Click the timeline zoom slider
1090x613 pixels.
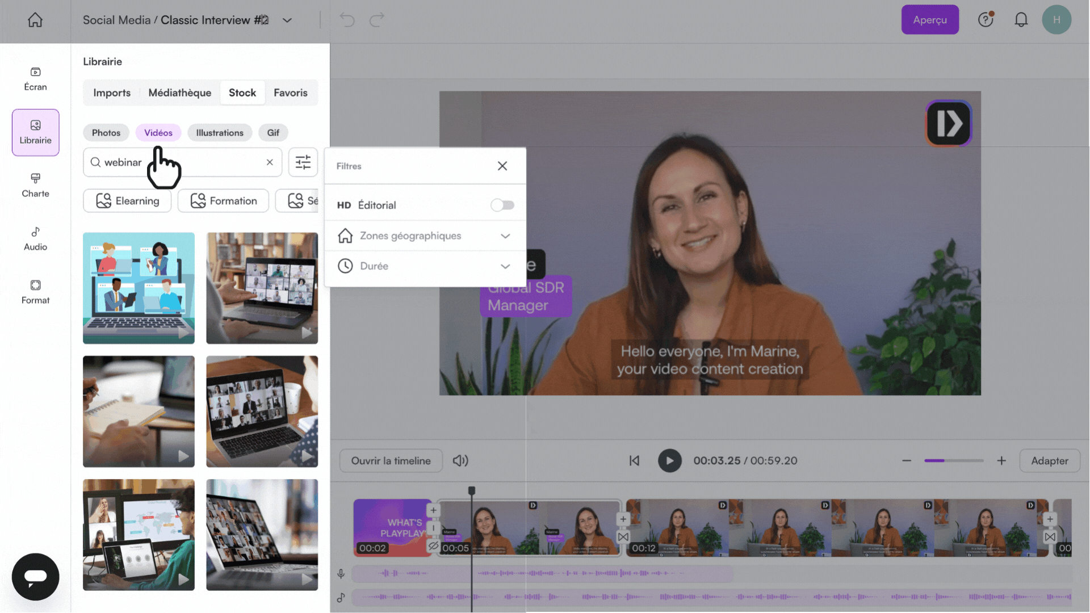(x=954, y=461)
